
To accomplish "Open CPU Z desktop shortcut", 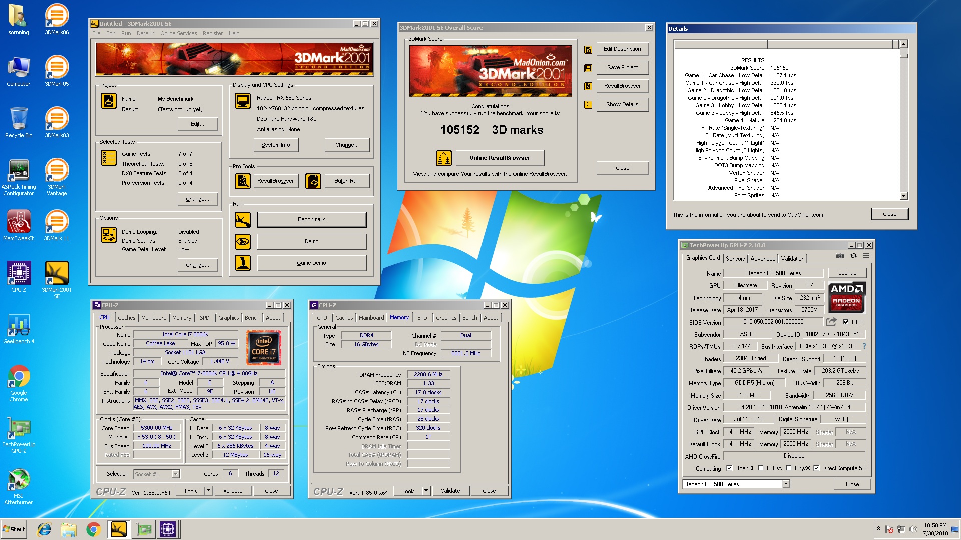I will tap(19, 277).
